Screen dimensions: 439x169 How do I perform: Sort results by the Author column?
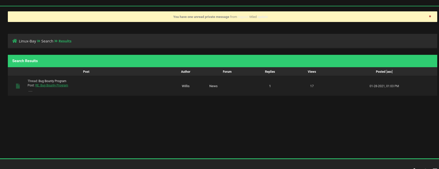coord(185,72)
